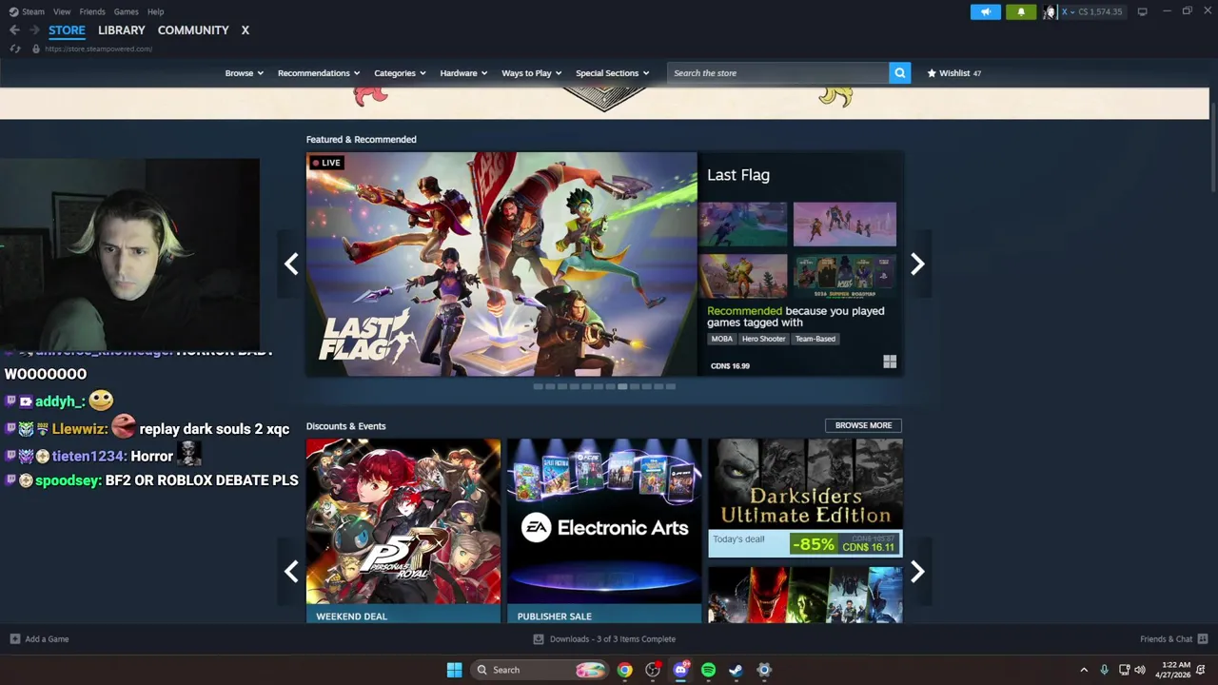
Task: Reload the store page
Action: (x=14, y=49)
